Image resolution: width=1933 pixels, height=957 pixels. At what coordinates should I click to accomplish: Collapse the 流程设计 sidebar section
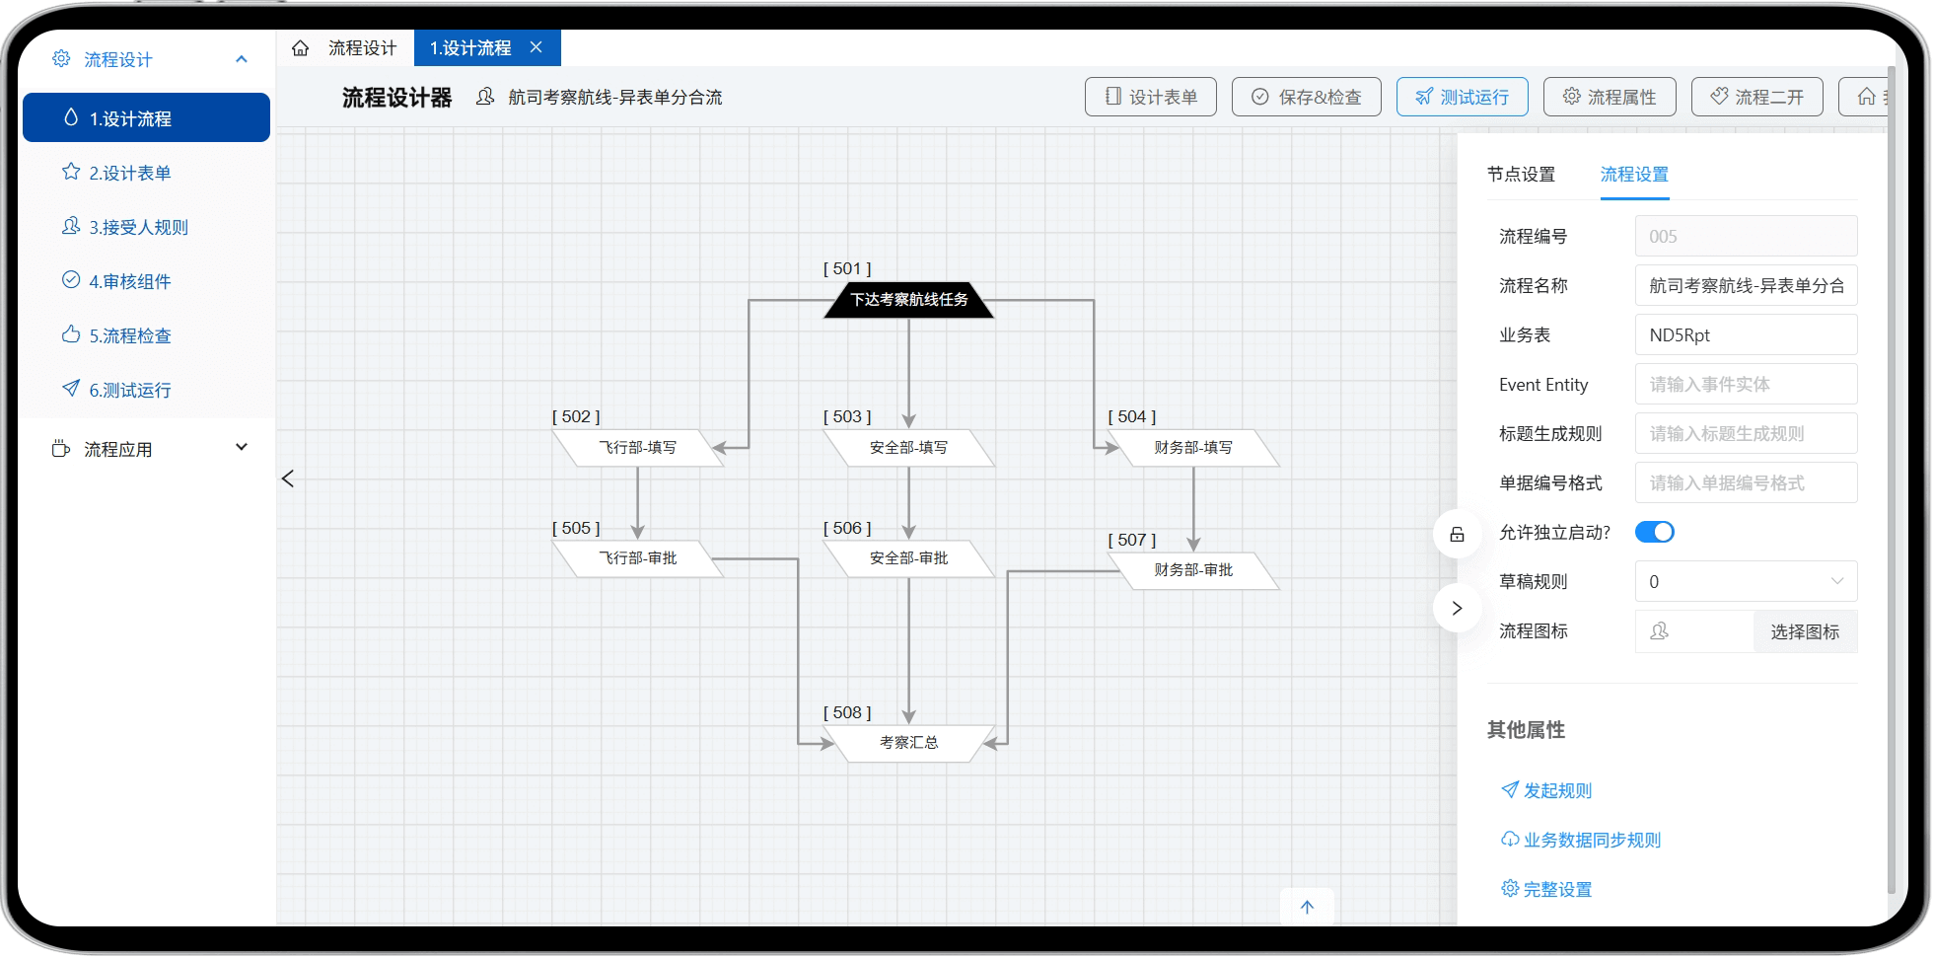[242, 59]
